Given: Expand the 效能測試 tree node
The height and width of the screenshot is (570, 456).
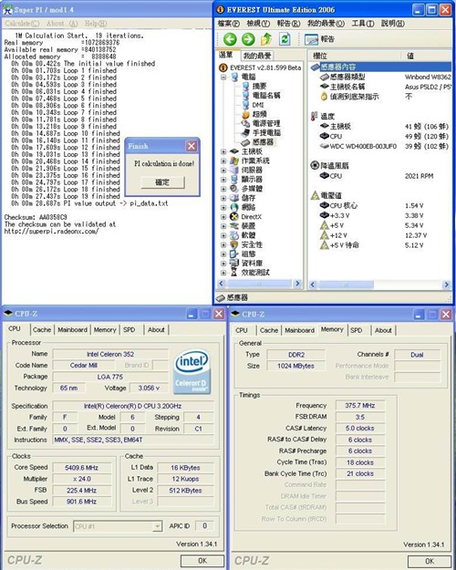Looking at the screenshot, I should tap(223, 273).
